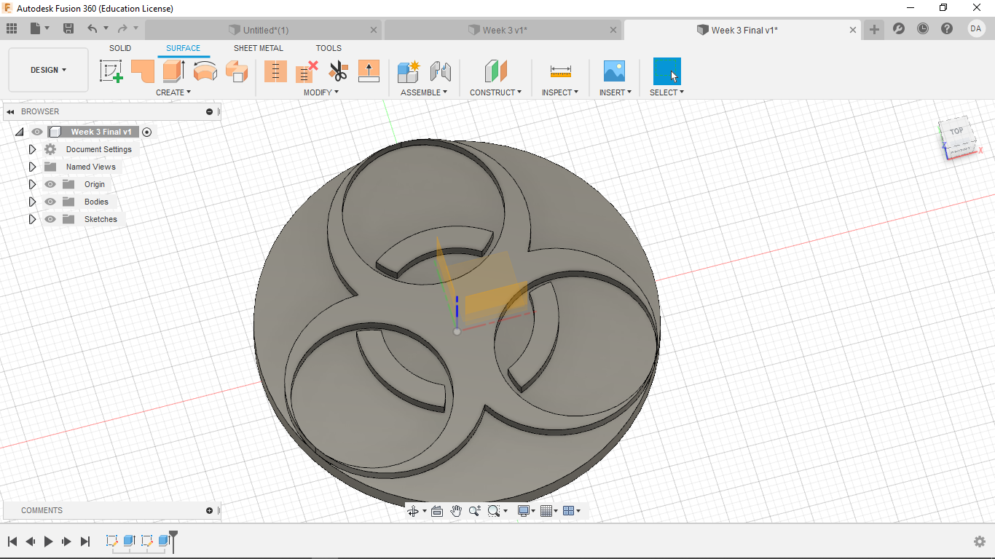Switch to the SOLID tab
Screen dimensions: 995x559
120,48
